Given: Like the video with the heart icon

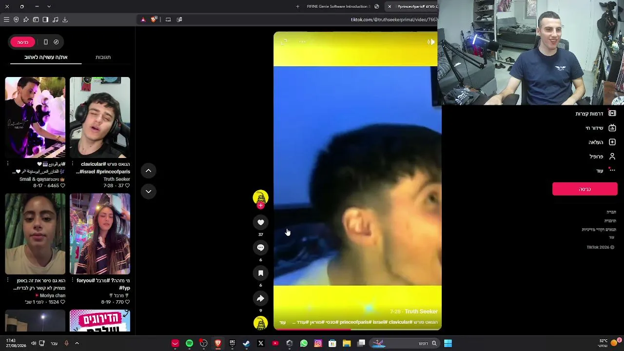Looking at the screenshot, I should [x=261, y=222].
